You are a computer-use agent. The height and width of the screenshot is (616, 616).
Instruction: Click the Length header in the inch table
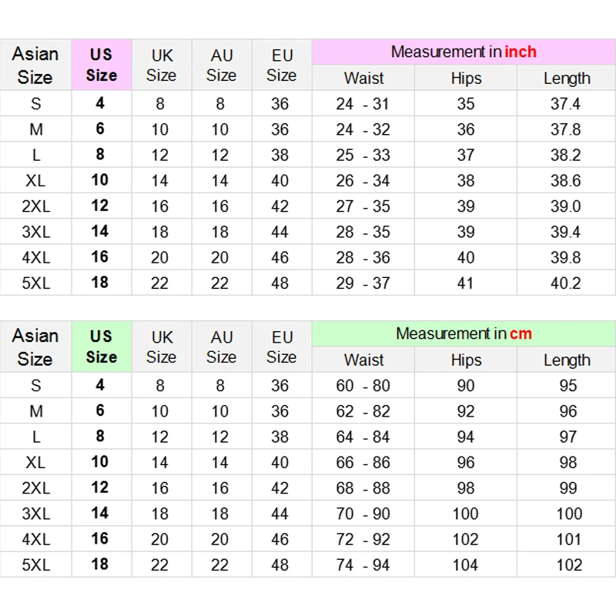point(567,78)
